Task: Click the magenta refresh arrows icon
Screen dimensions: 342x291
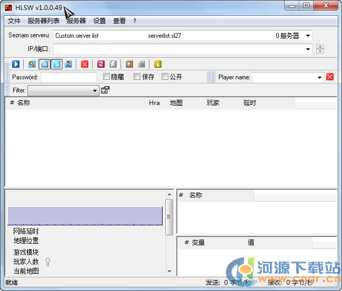Action: point(101,64)
